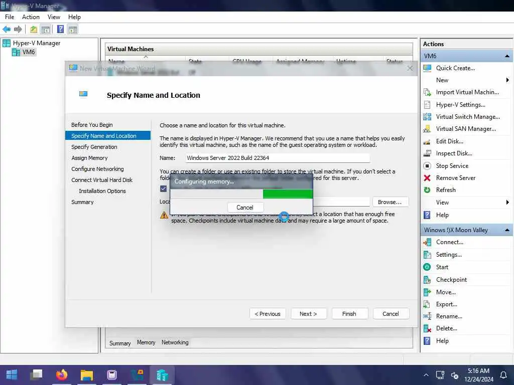This screenshot has height=385, width=514.
Task: Go to the Installation Options step
Action: 102,191
